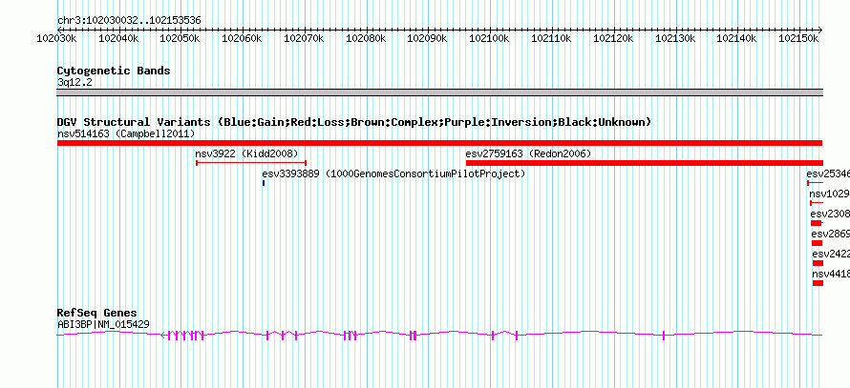
Task: Click the red block under esv2308
Action: (x=817, y=223)
